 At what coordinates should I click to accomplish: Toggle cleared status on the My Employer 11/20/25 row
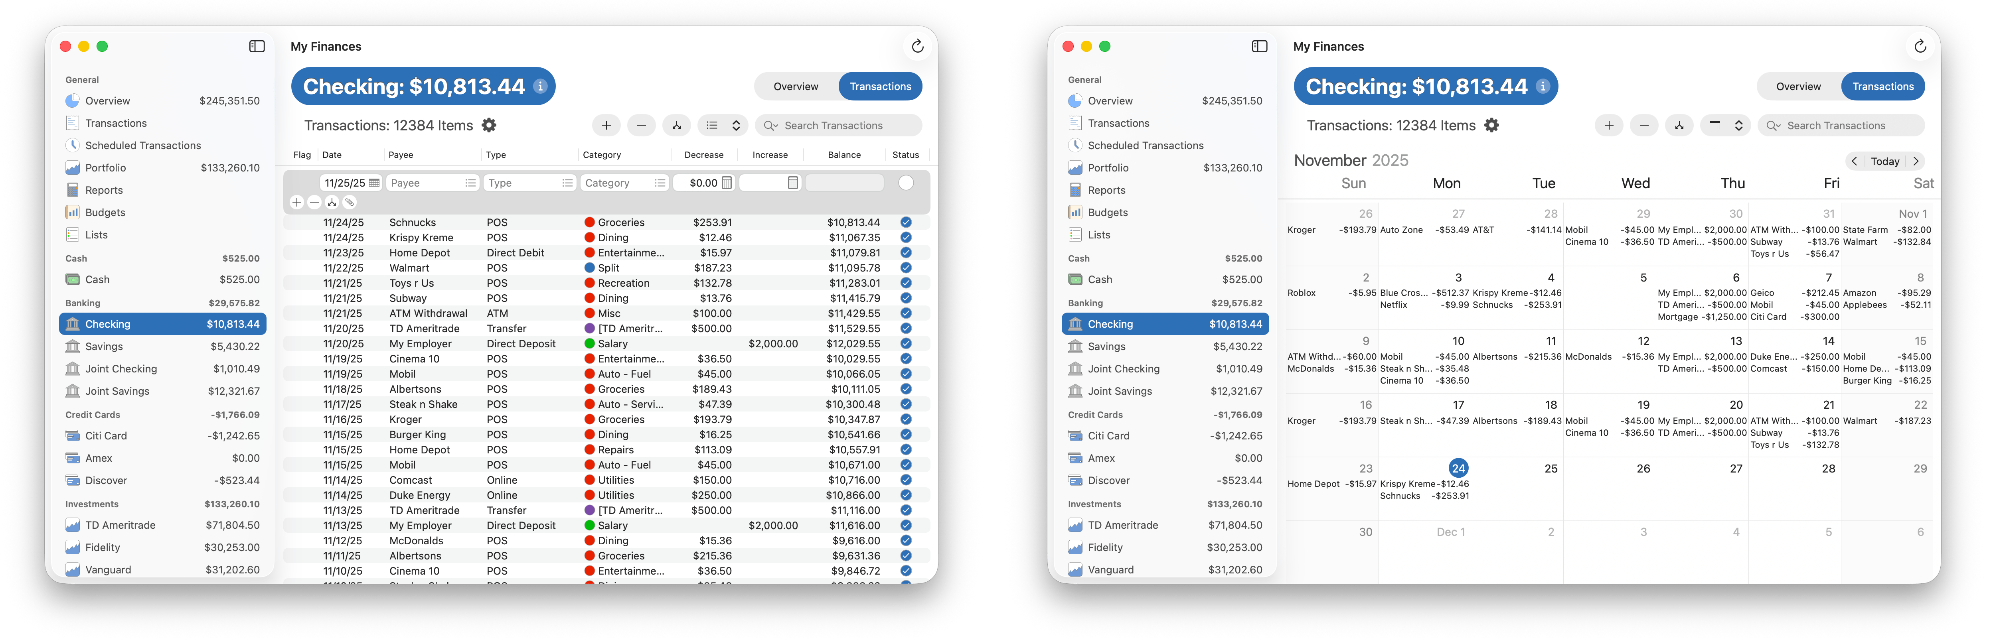(x=905, y=344)
